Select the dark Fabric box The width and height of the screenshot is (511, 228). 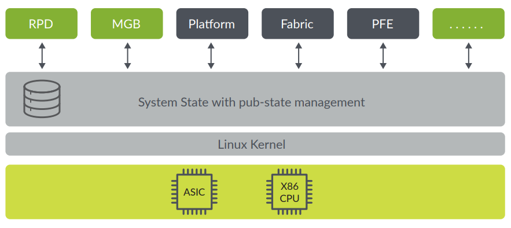(297, 24)
